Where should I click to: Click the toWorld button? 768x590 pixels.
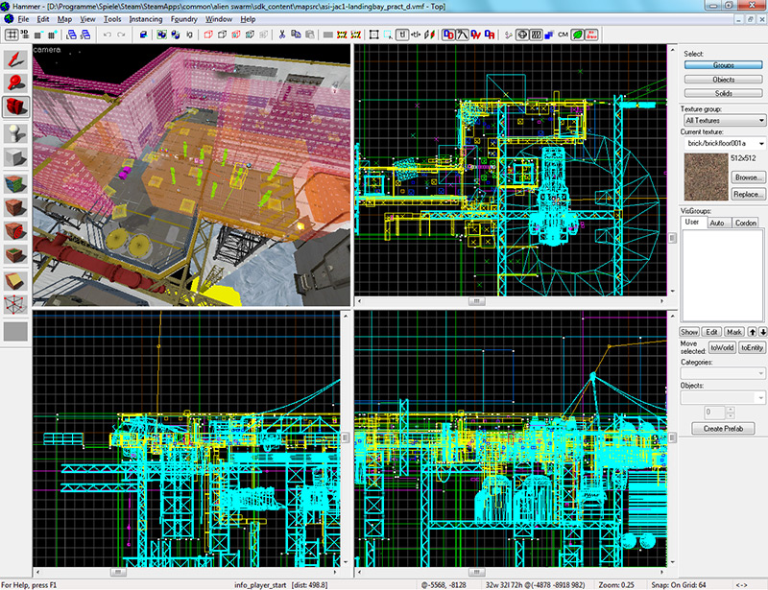(x=722, y=347)
